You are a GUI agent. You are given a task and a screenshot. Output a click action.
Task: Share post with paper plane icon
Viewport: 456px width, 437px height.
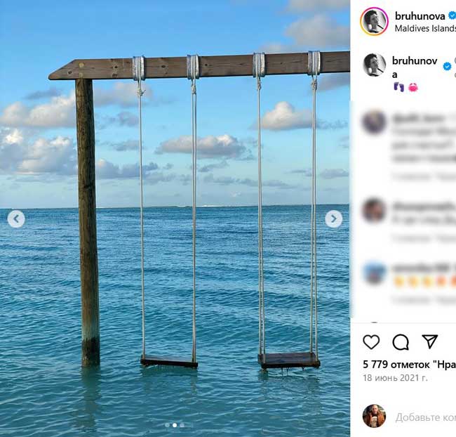tap(430, 342)
